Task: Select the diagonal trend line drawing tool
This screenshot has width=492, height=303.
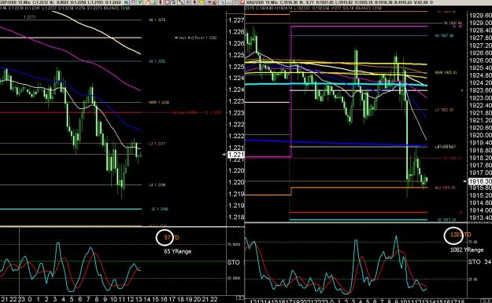Action: click(x=180, y=2)
